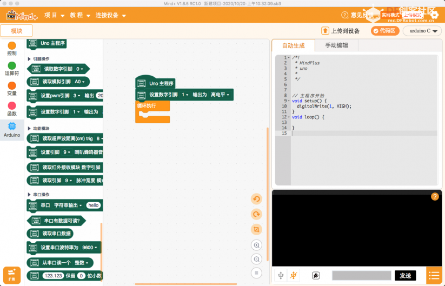Fold code line 12 void loop arrow

[289, 117]
